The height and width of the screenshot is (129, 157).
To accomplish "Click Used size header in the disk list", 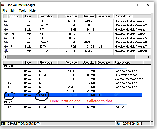I will (87, 63).
